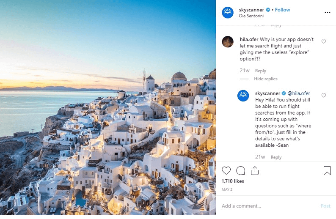Save the post with the bookmark icon
336x219 pixels.
pos(327,170)
